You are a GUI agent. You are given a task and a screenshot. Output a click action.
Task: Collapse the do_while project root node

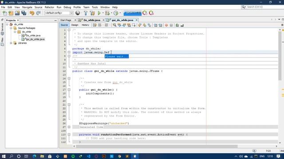pos(7,24)
